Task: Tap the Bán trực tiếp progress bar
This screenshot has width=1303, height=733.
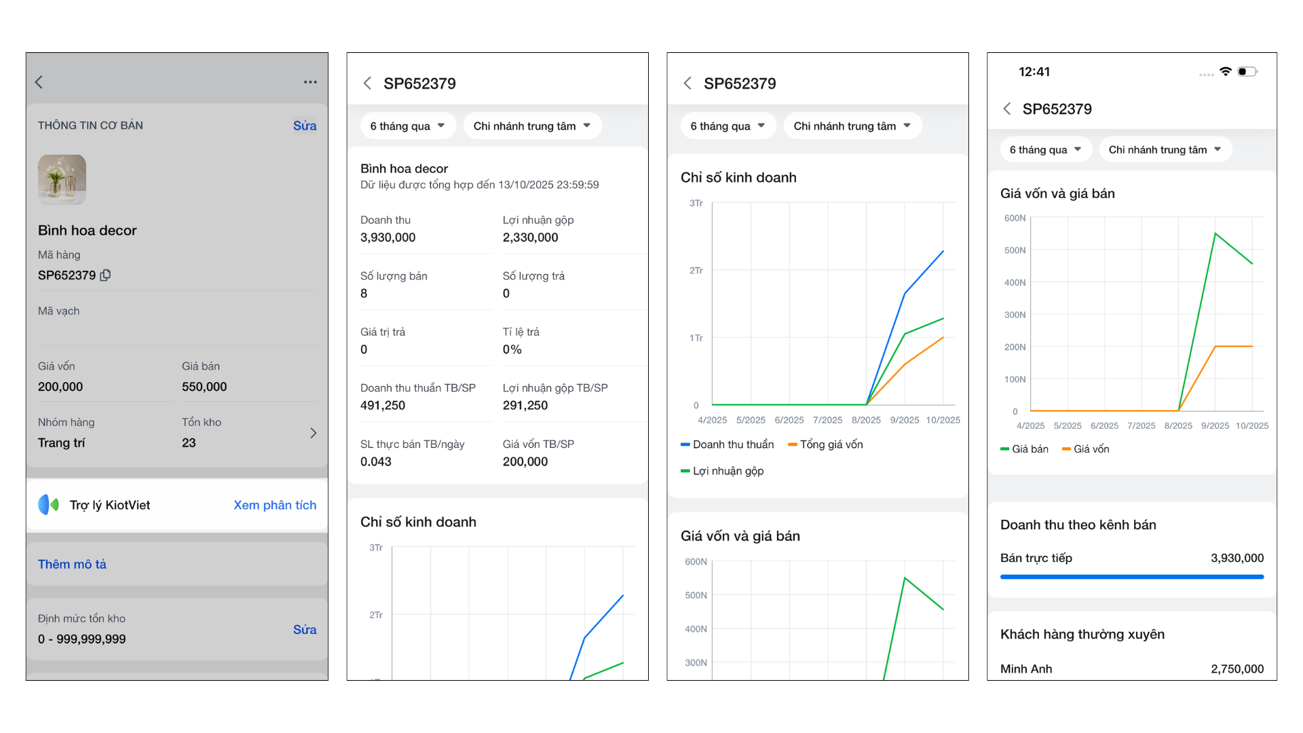Action: coord(1131,577)
